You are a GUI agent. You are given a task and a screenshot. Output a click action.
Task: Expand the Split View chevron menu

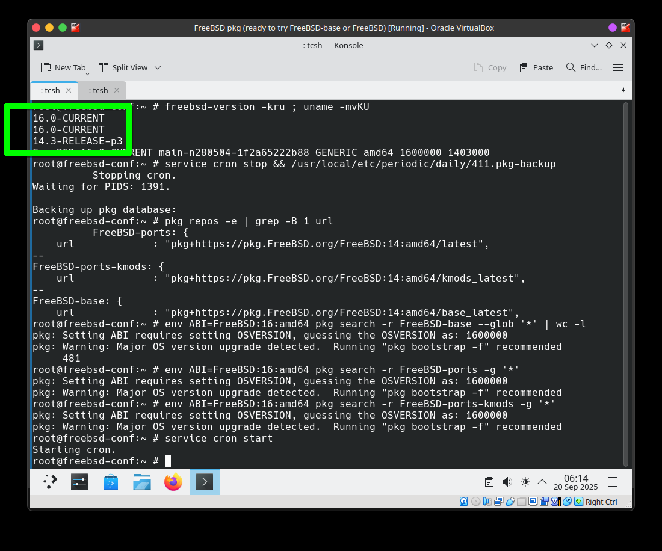pos(158,67)
